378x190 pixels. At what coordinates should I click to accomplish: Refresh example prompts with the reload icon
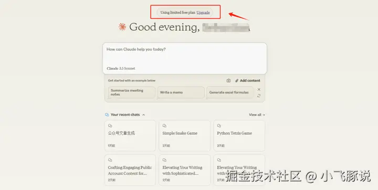click(x=259, y=96)
